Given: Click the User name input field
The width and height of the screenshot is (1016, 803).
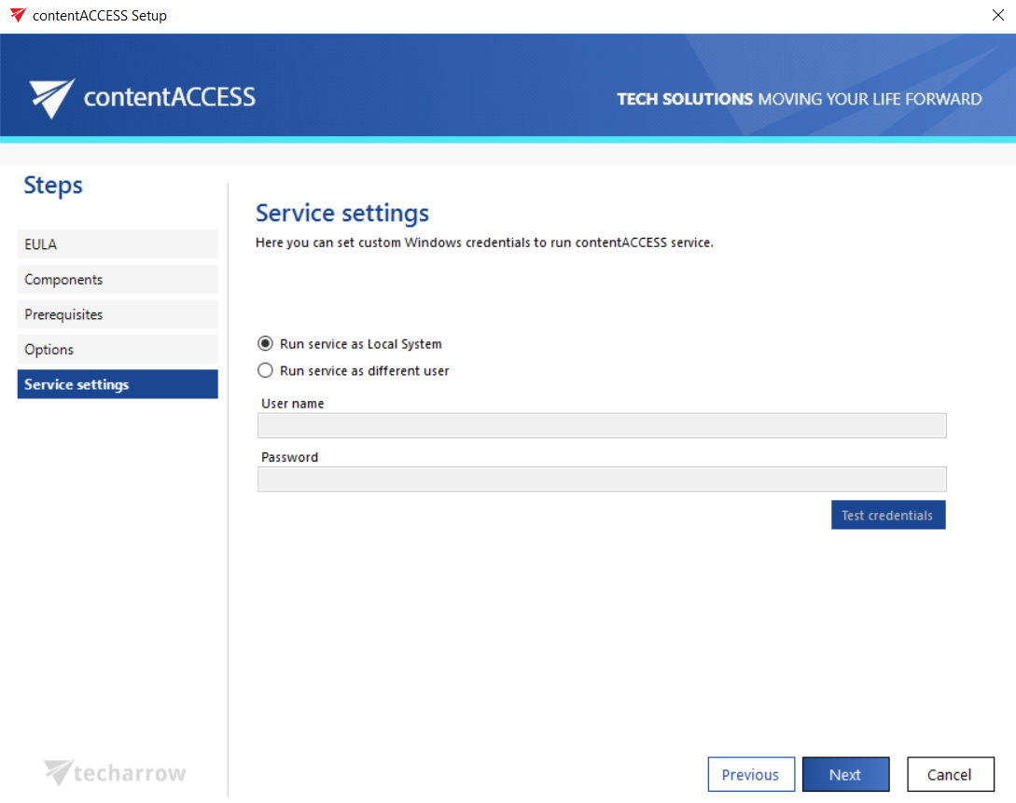Looking at the screenshot, I should point(602,425).
